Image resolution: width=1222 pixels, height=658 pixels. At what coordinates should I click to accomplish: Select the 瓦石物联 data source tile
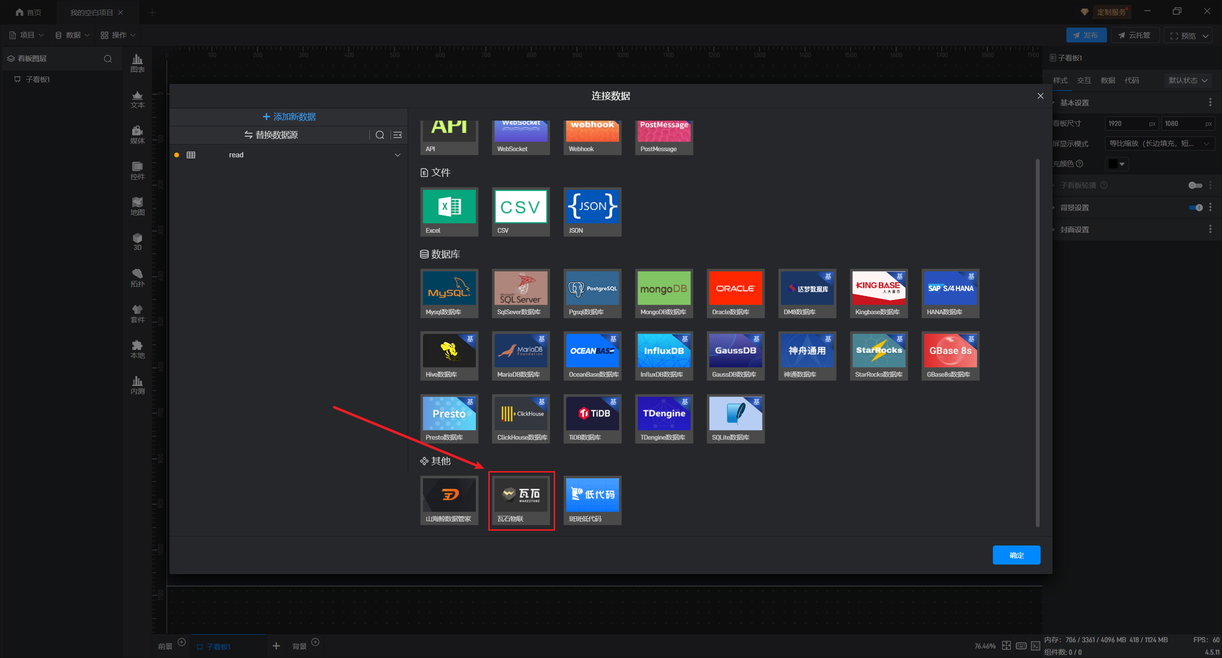coord(521,500)
